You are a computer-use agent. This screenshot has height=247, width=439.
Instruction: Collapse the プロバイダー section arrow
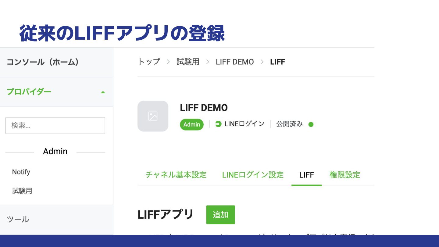tap(103, 92)
